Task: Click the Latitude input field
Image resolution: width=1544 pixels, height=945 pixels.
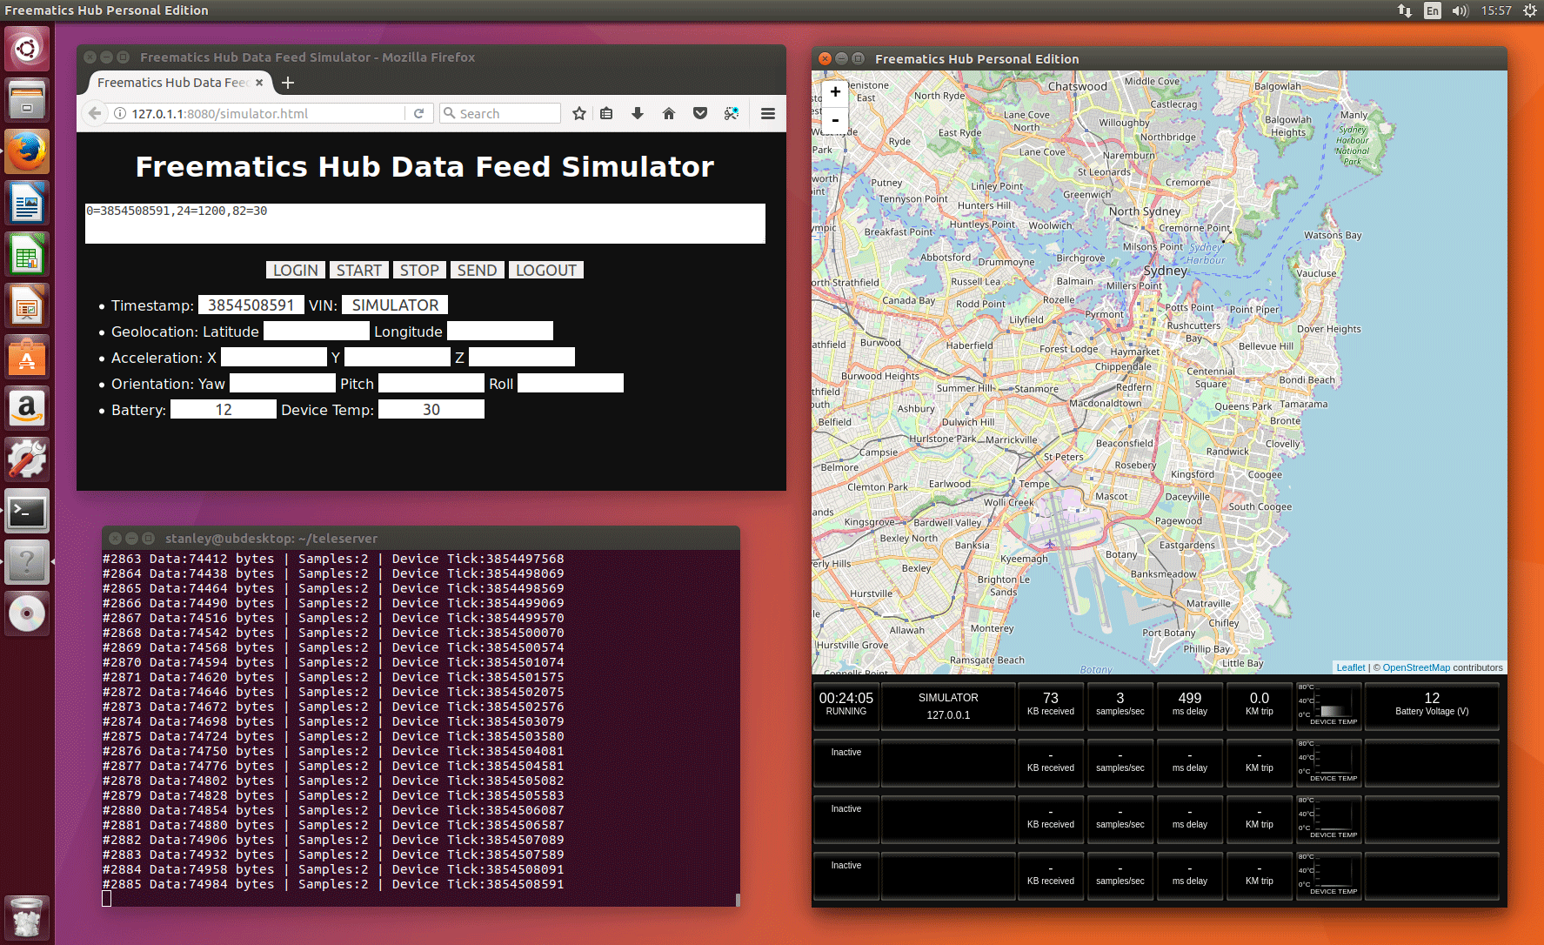Action: (x=317, y=332)
